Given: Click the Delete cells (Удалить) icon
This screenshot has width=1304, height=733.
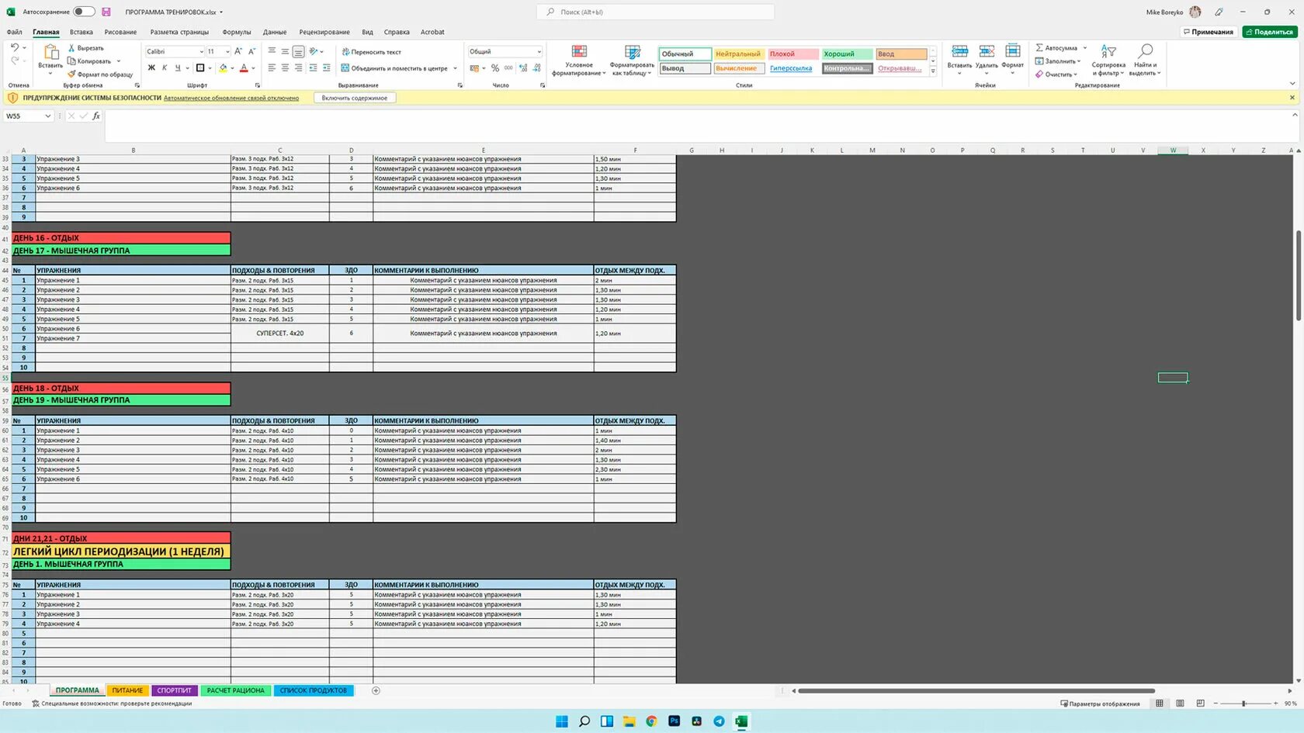Looking at the screenshot, I should click(x=987, y=52).
